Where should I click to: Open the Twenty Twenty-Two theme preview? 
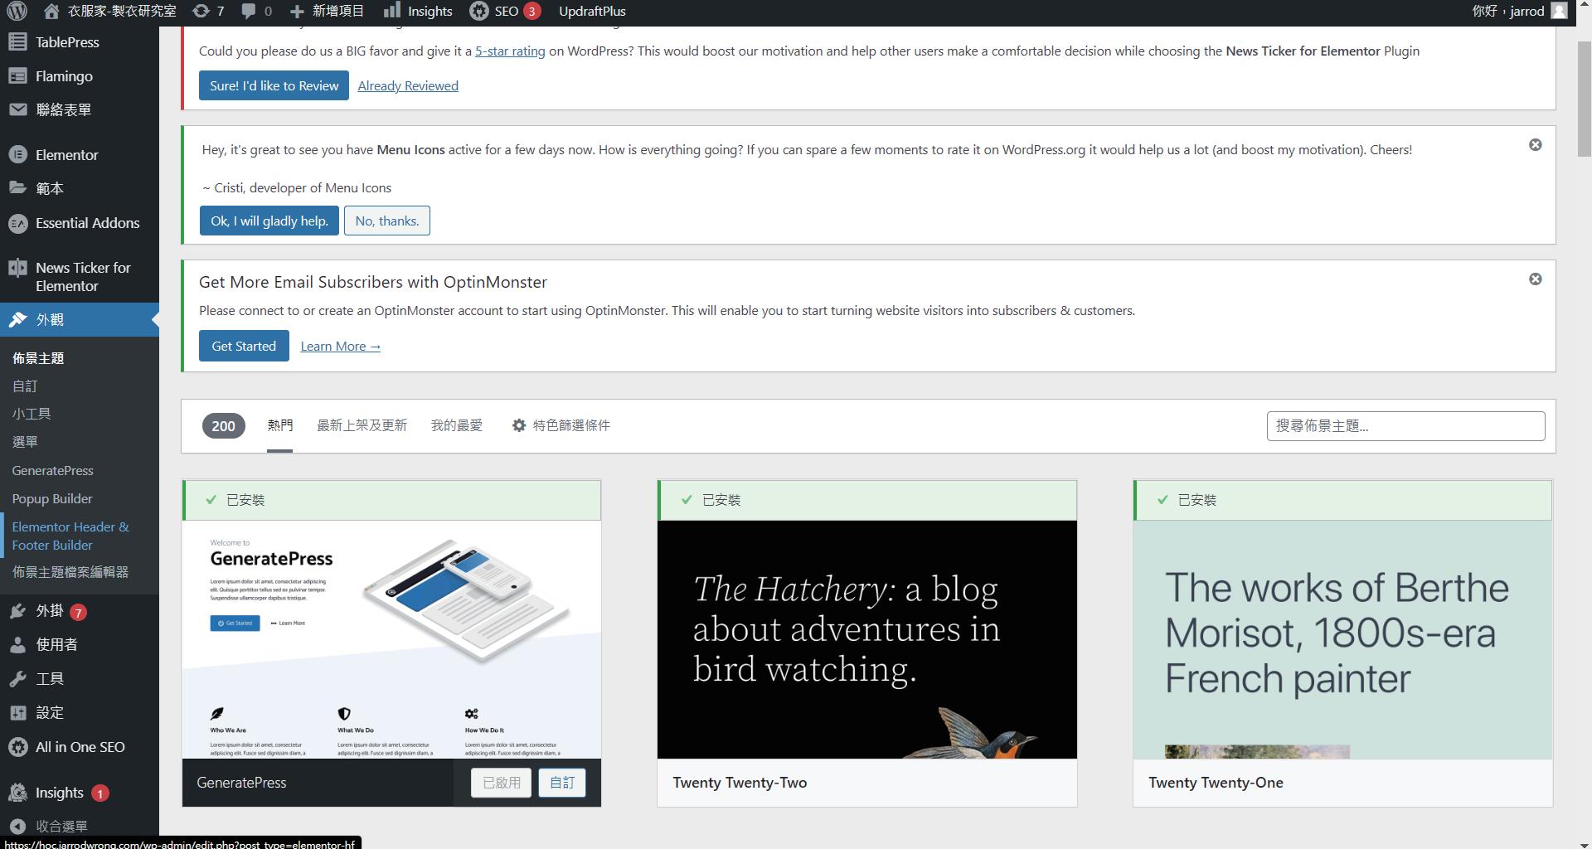pyautogui.click(x=867, y=639)
